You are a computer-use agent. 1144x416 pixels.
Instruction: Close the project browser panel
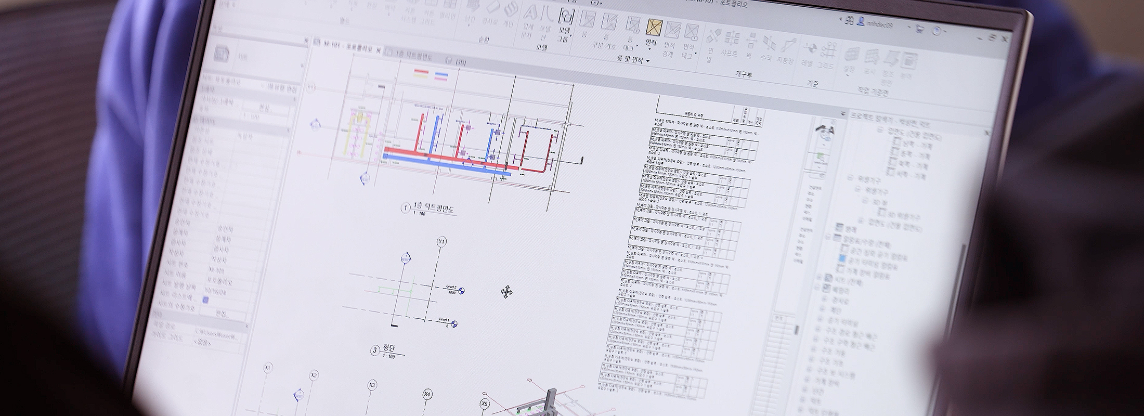987,133
